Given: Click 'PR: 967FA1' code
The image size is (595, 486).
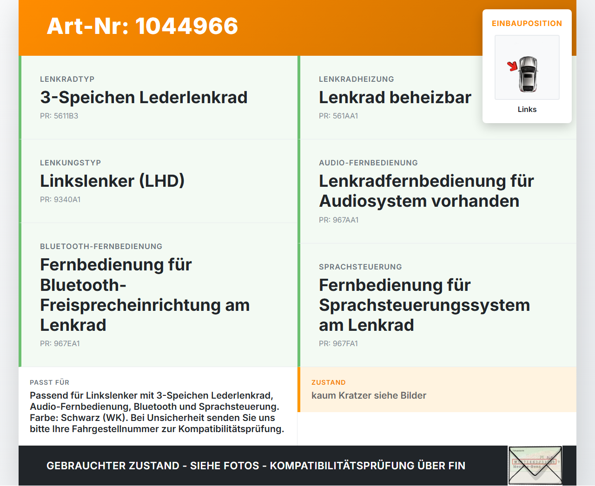Looking at the screenshot, I should point(338,343).
